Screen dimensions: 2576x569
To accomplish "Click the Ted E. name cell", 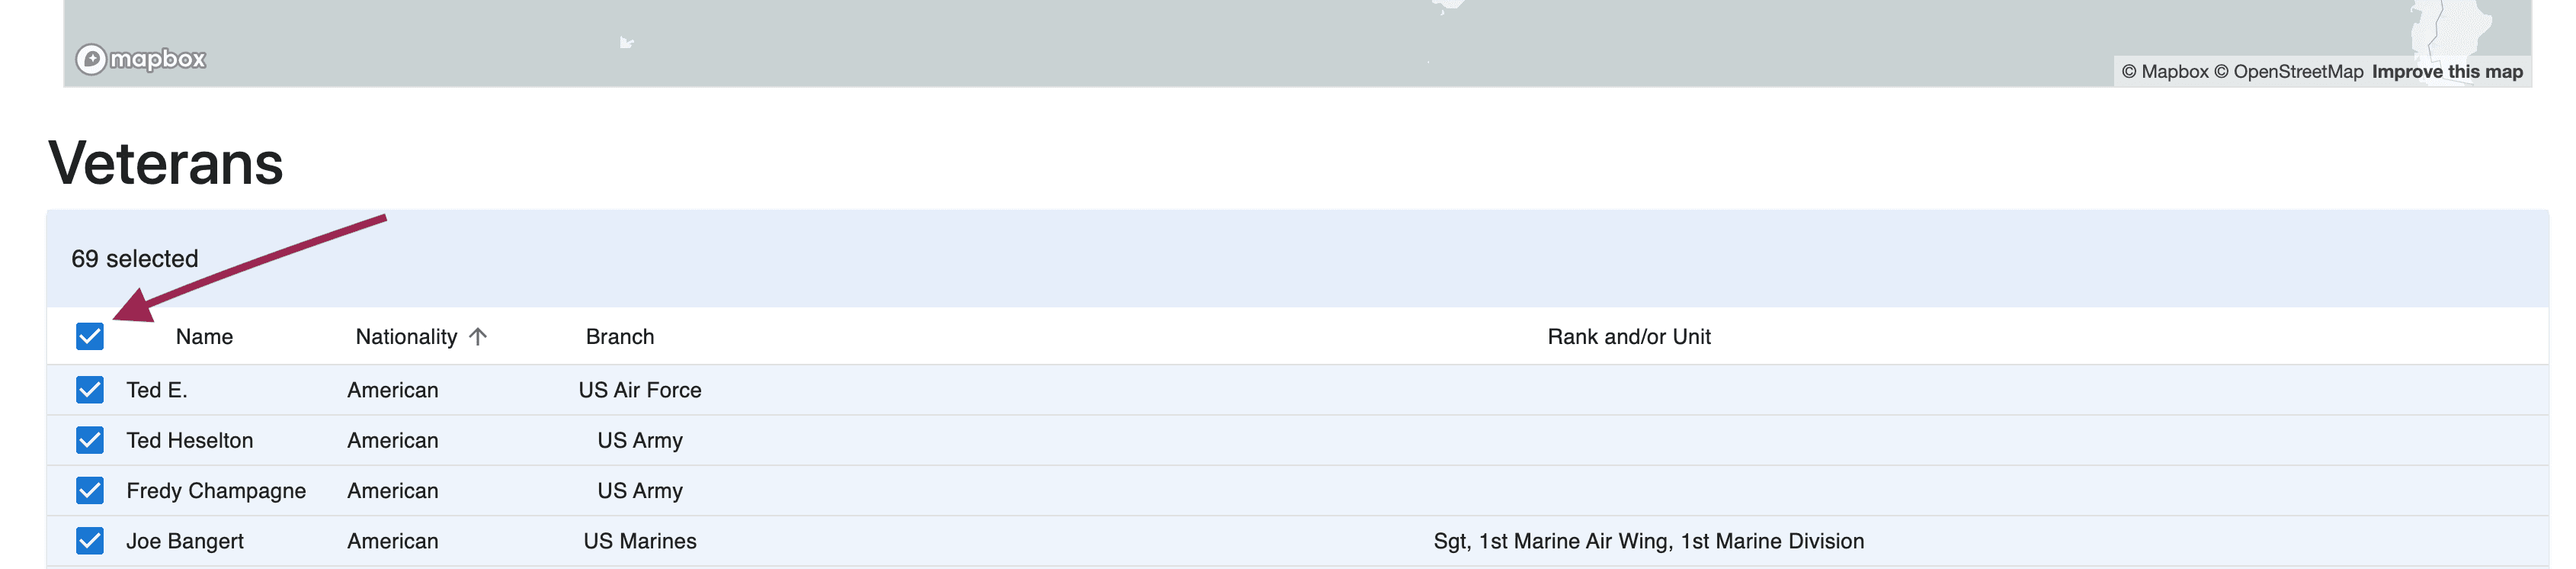I will coord(157,390).
